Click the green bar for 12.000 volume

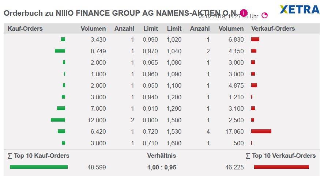(x=58, y=120)
